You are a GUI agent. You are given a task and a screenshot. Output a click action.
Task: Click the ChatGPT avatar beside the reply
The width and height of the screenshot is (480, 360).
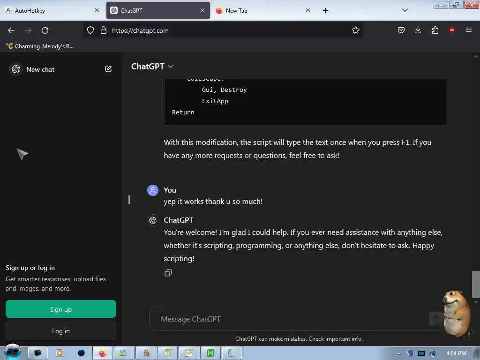(x=153, y=220)
